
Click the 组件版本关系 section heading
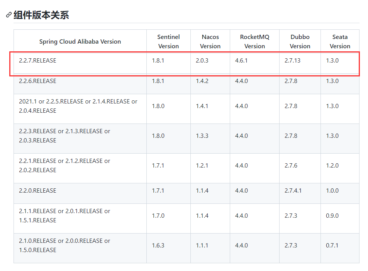41,15
